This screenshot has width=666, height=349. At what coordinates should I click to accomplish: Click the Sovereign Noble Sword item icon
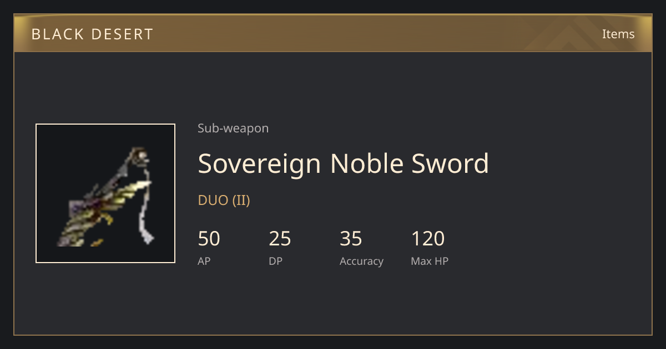point(105,193)
